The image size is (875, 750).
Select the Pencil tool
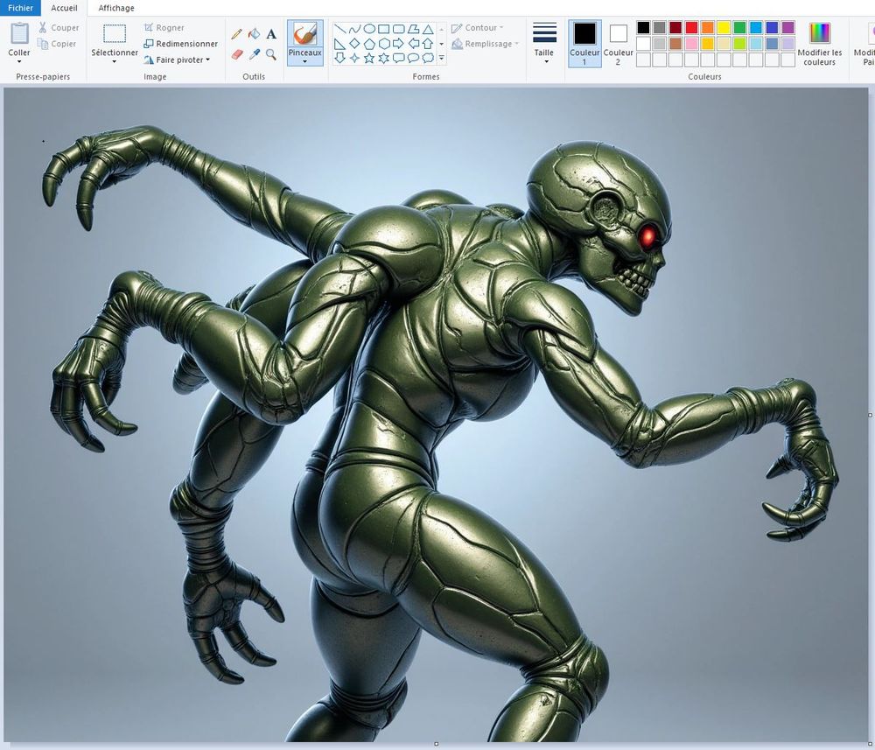point(236,34)
